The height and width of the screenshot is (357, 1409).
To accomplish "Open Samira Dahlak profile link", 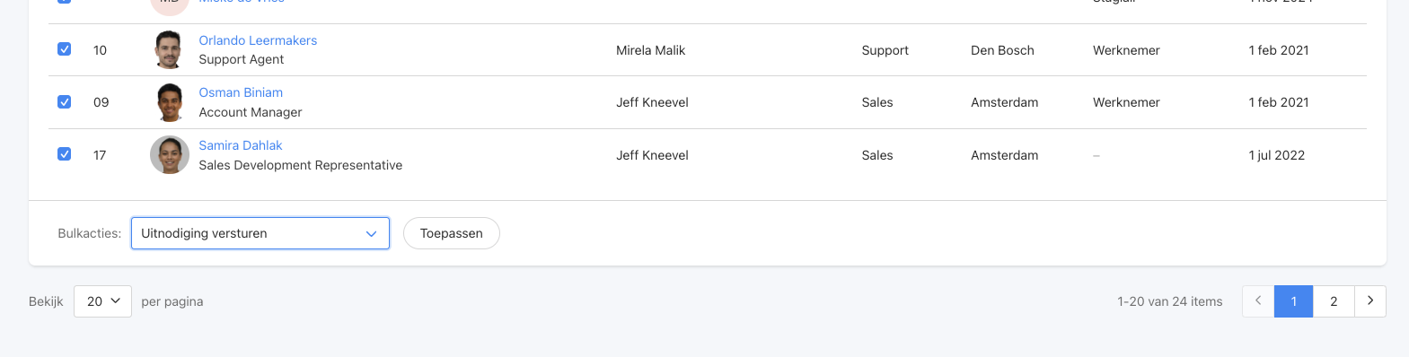I will pyautogui.click(x=241, y=145).
